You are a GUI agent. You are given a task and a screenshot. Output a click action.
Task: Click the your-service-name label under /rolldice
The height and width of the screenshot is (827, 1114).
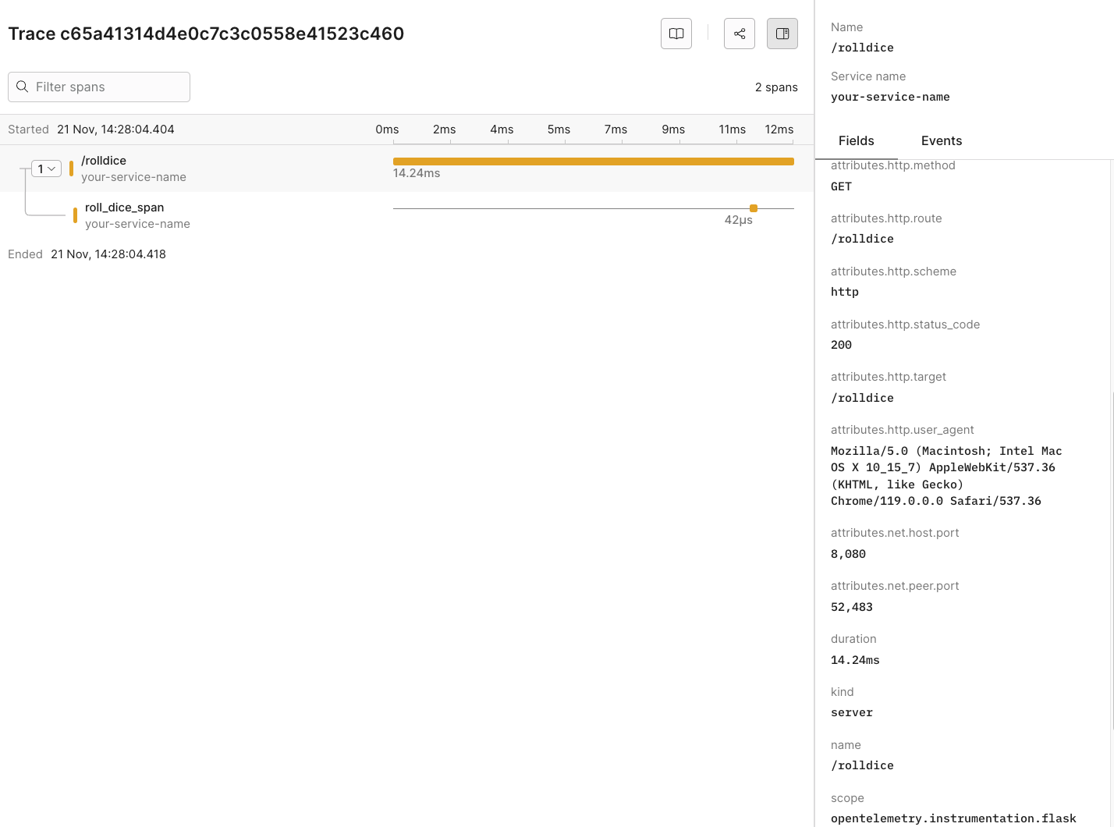[133, 177]
